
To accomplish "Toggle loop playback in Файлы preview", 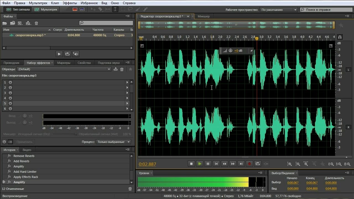I will pyautogui.click(x=67, y=54).
